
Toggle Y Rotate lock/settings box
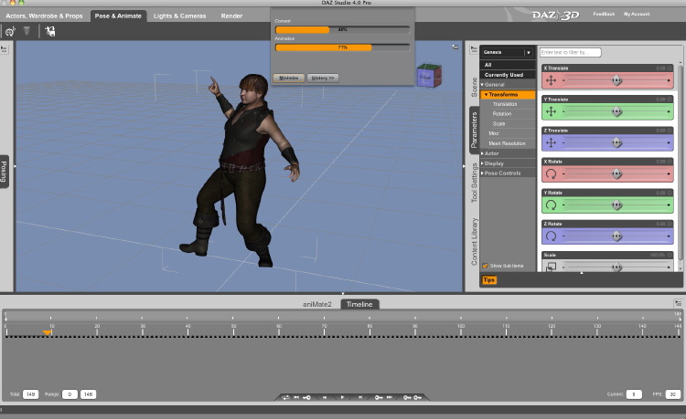click(670, 193)
